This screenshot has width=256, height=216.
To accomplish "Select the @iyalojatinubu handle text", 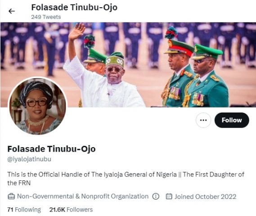I will click(x=29, y=159).
